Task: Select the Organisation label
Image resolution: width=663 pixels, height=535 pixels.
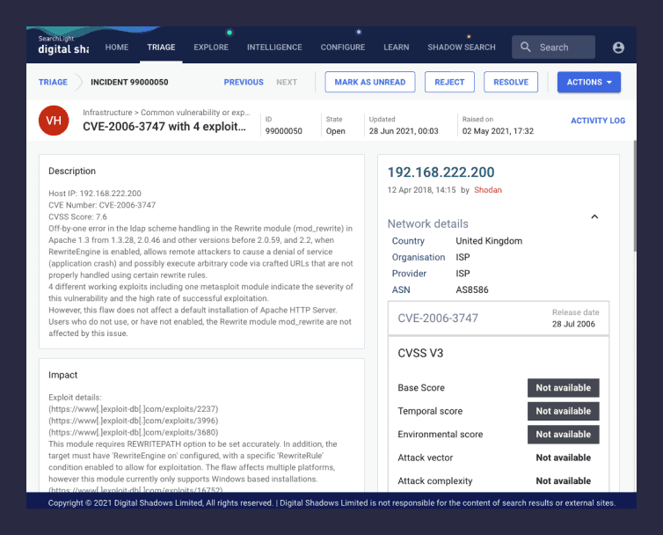Action: [x=419, y=257]
